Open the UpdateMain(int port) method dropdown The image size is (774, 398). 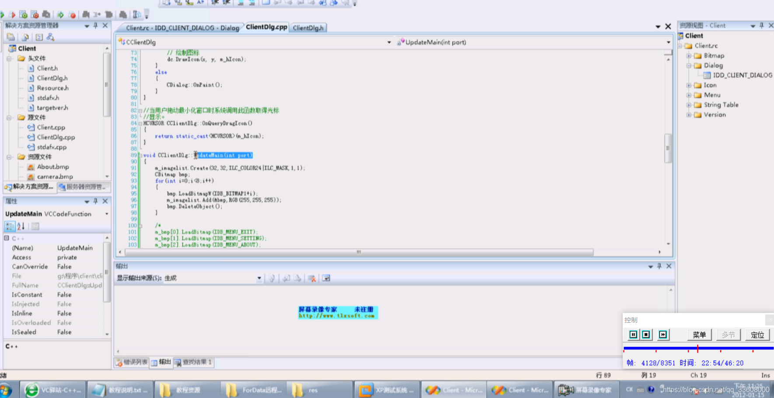pyautogui.click(x=668, y=42)
